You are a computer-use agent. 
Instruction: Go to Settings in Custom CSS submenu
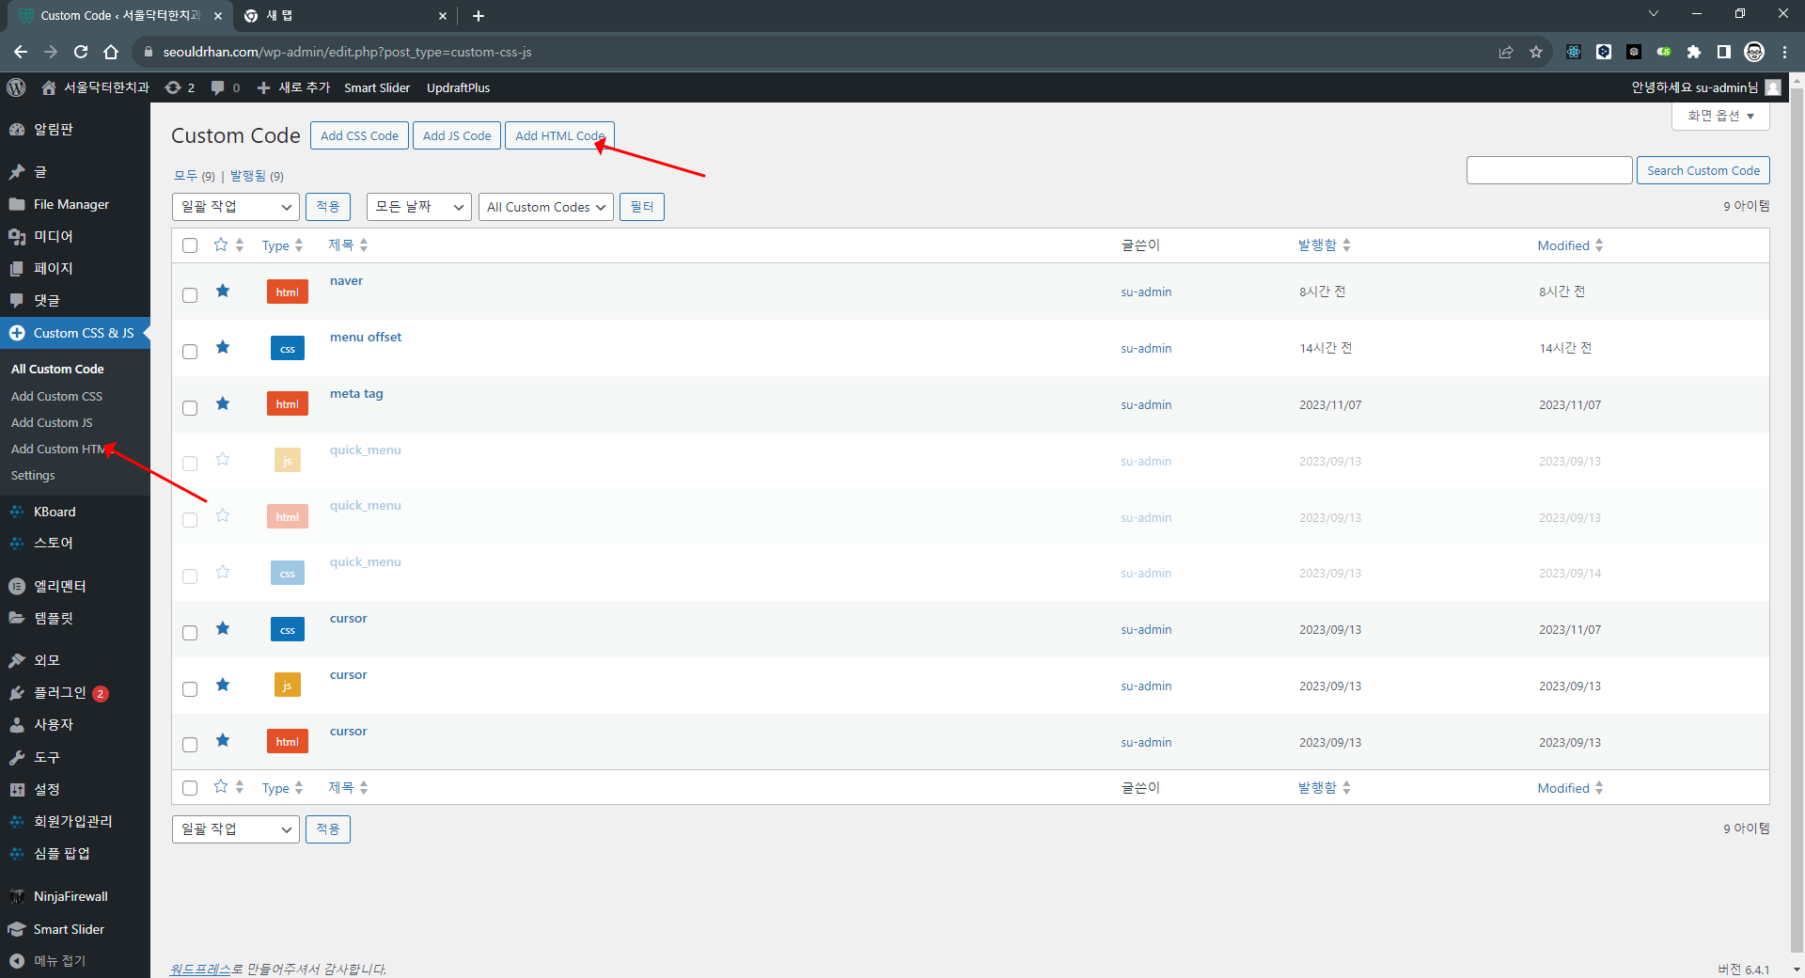point(33,476)
